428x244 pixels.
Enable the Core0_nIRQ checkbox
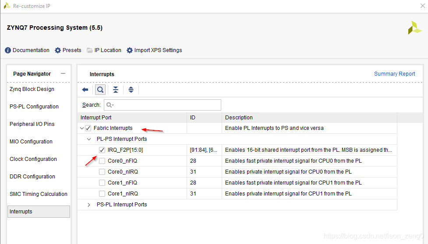point(102,172)
